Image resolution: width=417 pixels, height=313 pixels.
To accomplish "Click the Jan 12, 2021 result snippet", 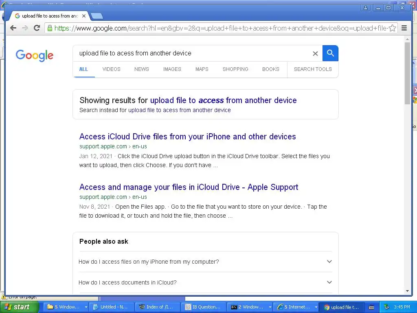I will (x=204, y=161).
